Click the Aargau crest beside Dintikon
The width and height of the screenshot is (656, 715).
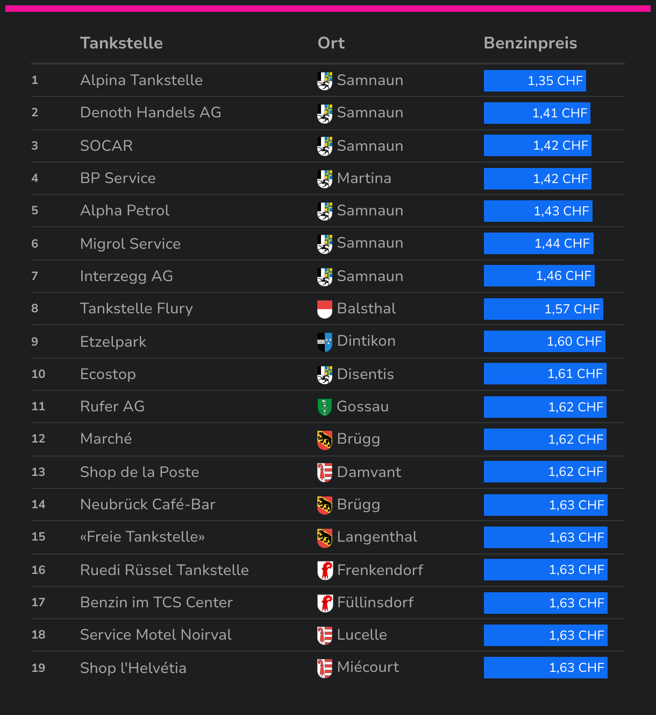pos(325,342)
